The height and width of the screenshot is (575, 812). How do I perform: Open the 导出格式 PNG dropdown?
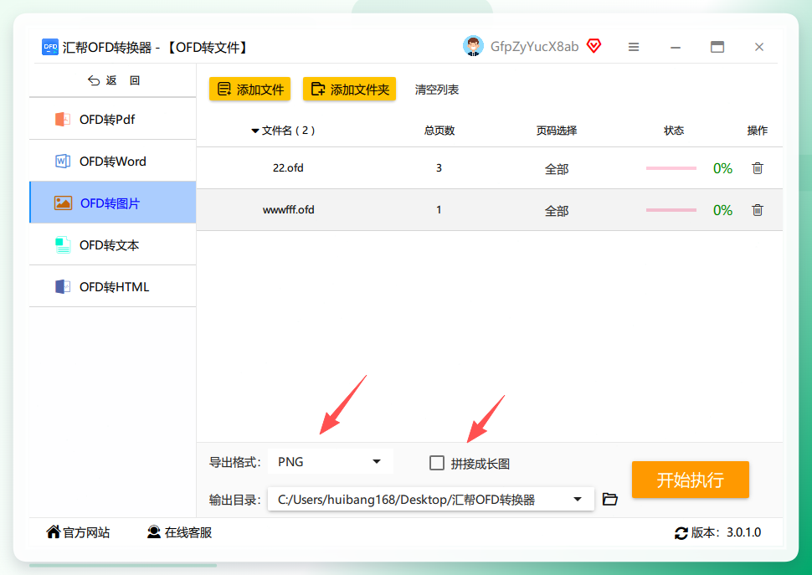point(331,462)
